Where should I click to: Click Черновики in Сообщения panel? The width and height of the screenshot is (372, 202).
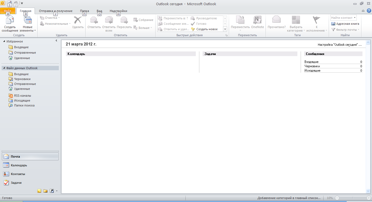tap(312, 66)
